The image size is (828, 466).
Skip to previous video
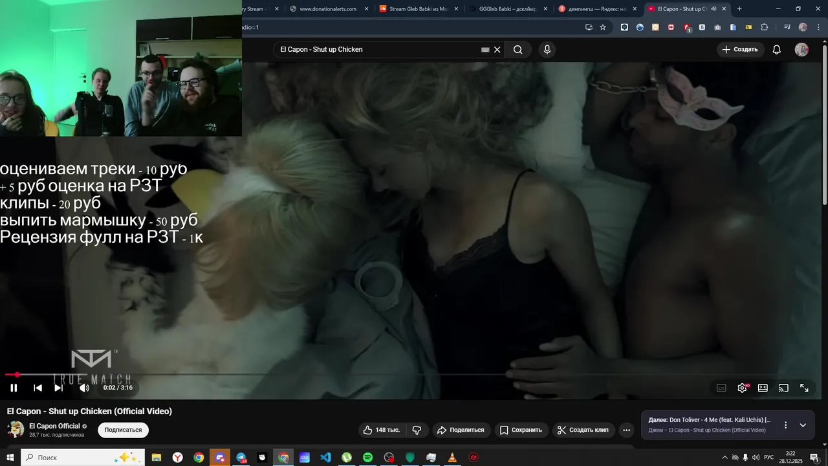38,388
